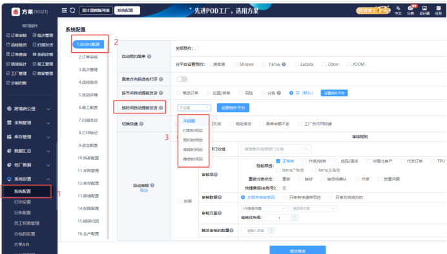Open the 部门分组 search dropdown
This screenshot has height=254, width=447.
[276, 149]
